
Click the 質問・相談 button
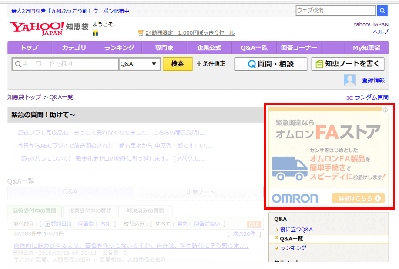click(x=271, y=64)
